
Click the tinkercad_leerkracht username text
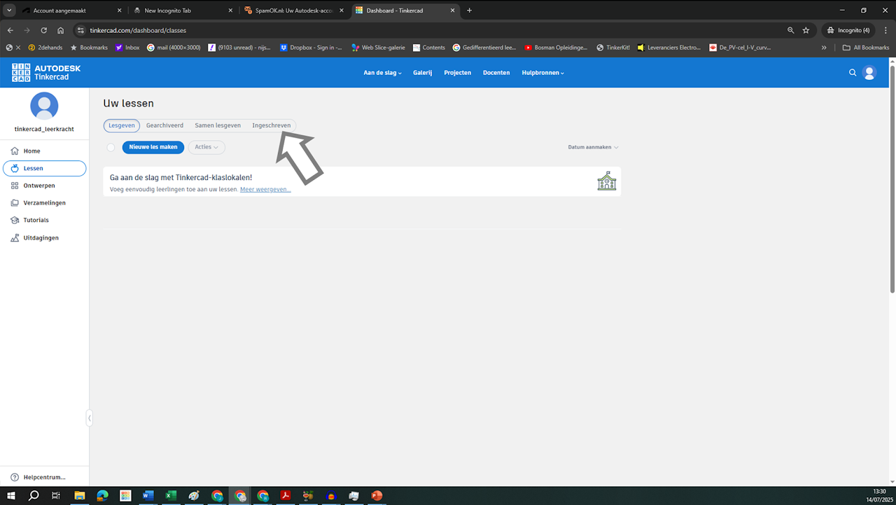(44, 130)
